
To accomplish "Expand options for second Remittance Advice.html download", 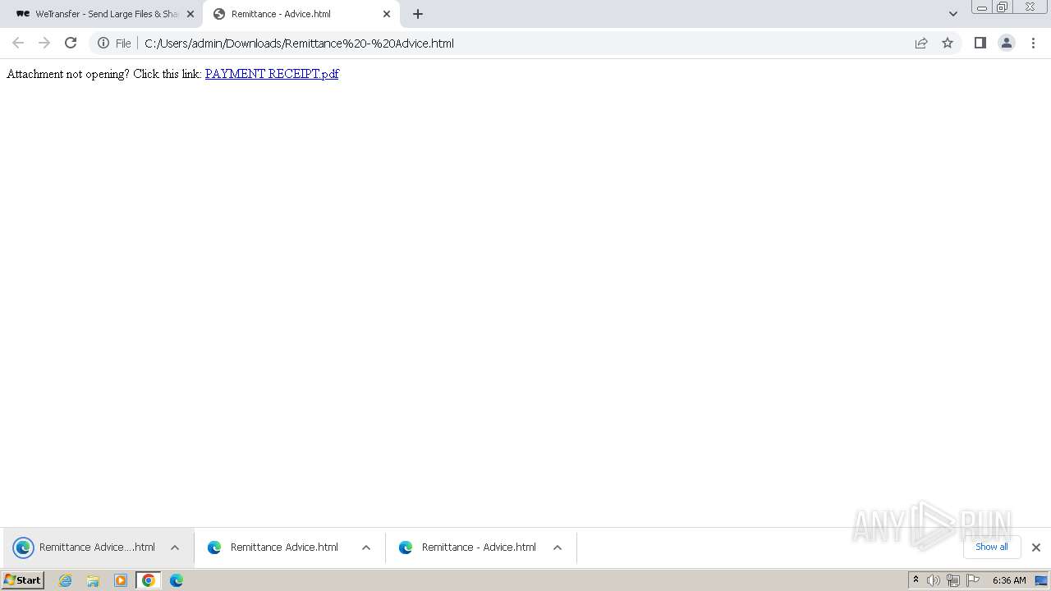I will (x=366, y=547).
